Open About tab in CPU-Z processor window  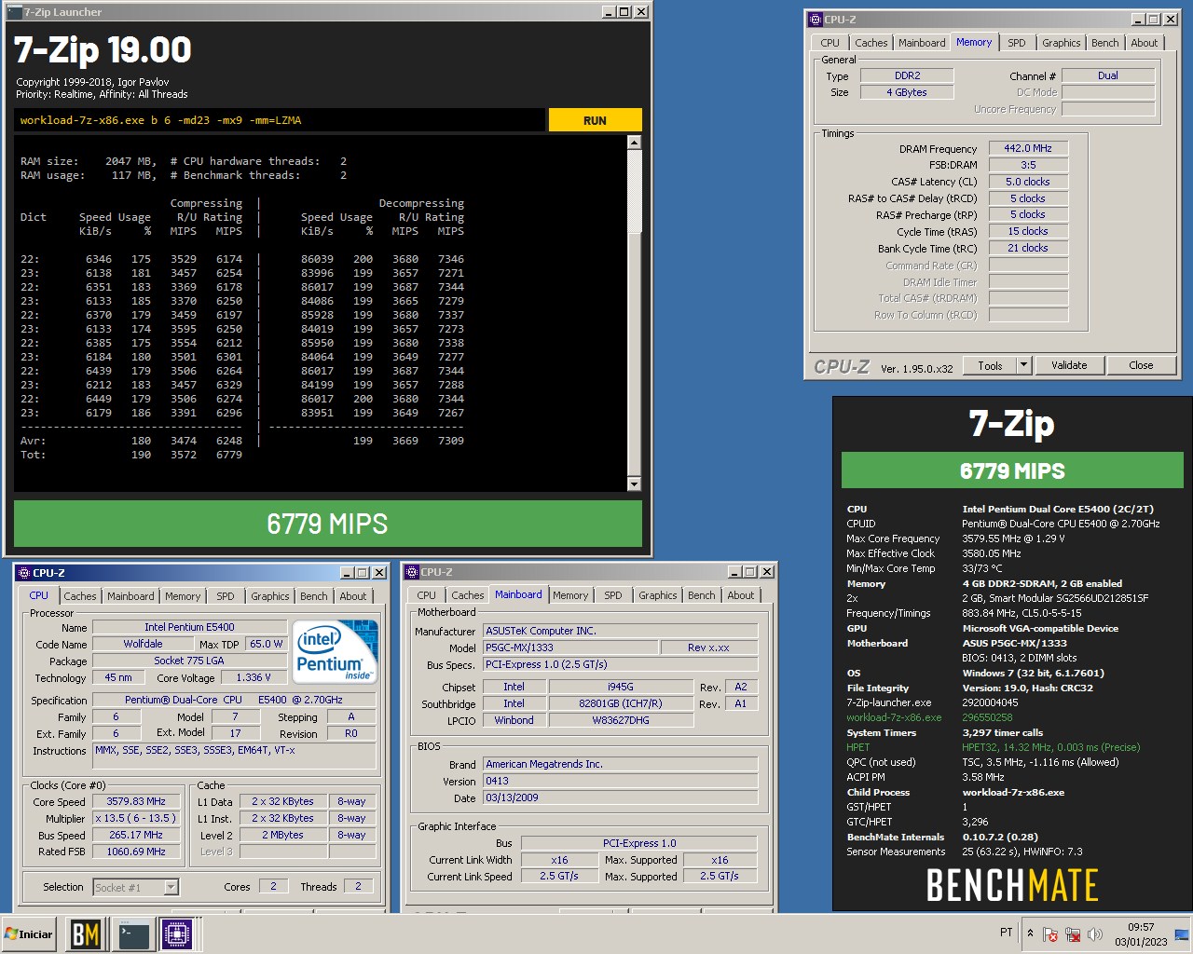[x=353, y=596]
